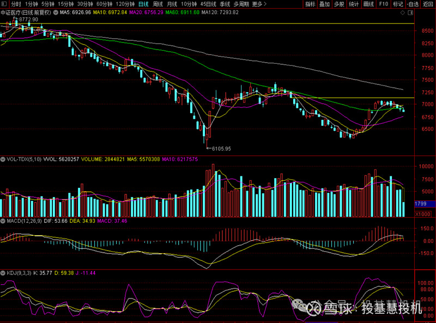Switch to 月线 monthly chart
This screenshot has height=323, width=436.
[172, 4]
